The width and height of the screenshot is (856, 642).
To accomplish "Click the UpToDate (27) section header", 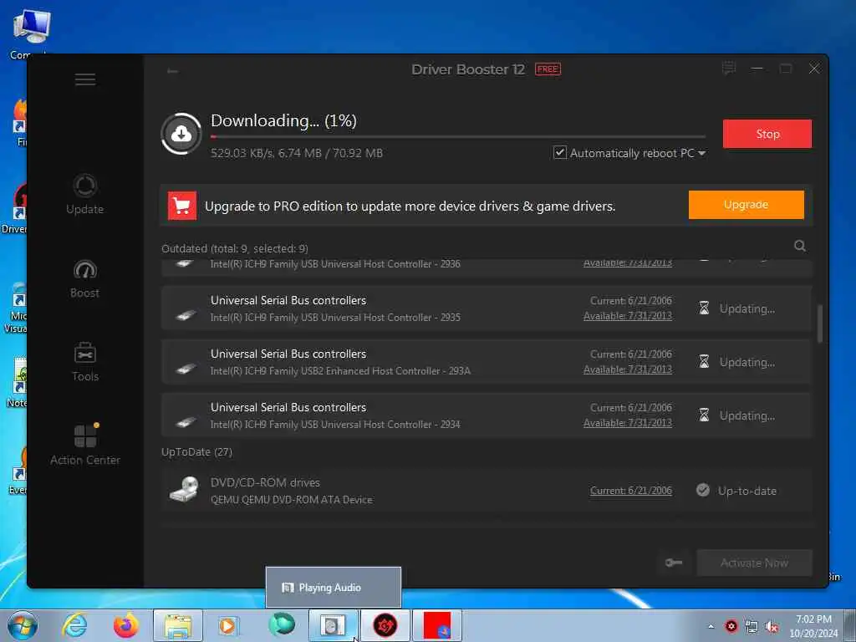I will point(196,452).
